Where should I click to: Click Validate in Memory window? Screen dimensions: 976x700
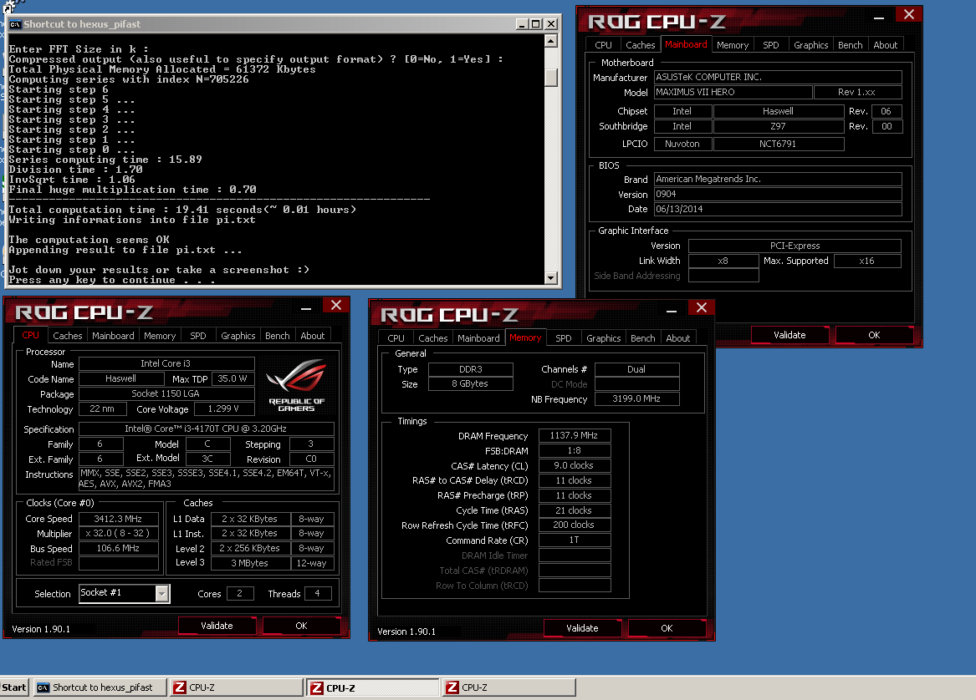582,628
